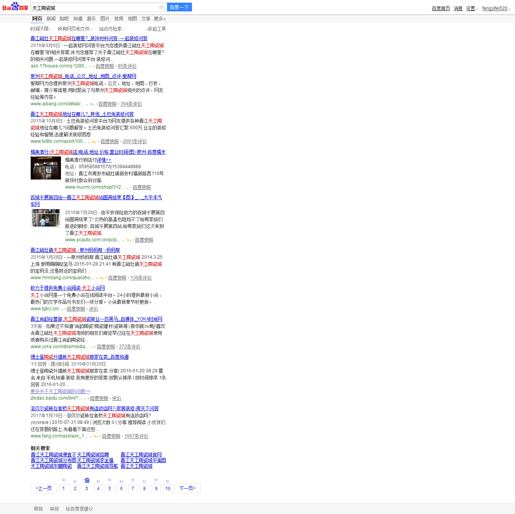Open 消息 messages link

(x=458, y=8)
